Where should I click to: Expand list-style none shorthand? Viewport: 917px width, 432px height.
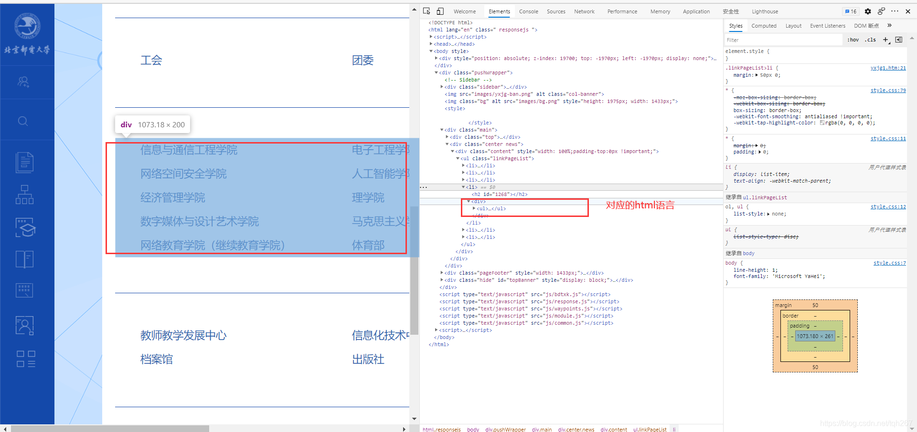tap(768, 214)
